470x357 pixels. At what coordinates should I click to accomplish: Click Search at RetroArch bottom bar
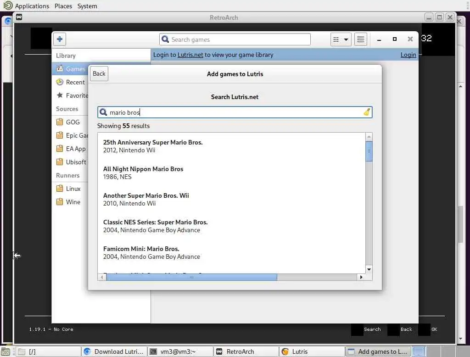pyautogui.click(x=372, y=329)
